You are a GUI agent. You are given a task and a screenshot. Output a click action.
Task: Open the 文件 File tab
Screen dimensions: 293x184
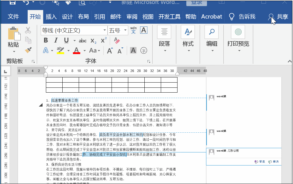click(13, 17)
